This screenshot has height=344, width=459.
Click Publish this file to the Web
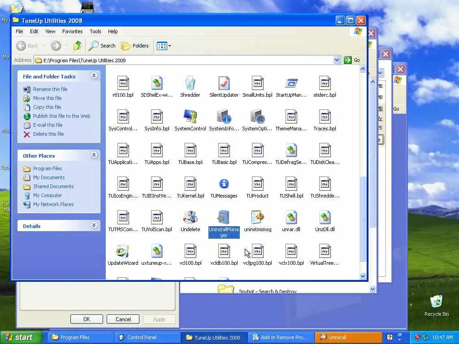(x=61, y=116)
